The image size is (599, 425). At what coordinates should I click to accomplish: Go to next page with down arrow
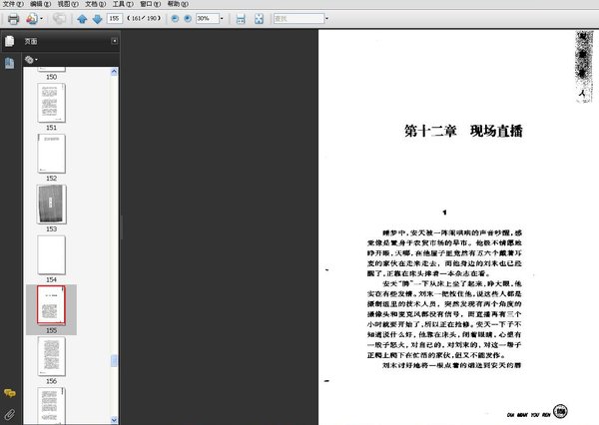[x=98, y=19]
